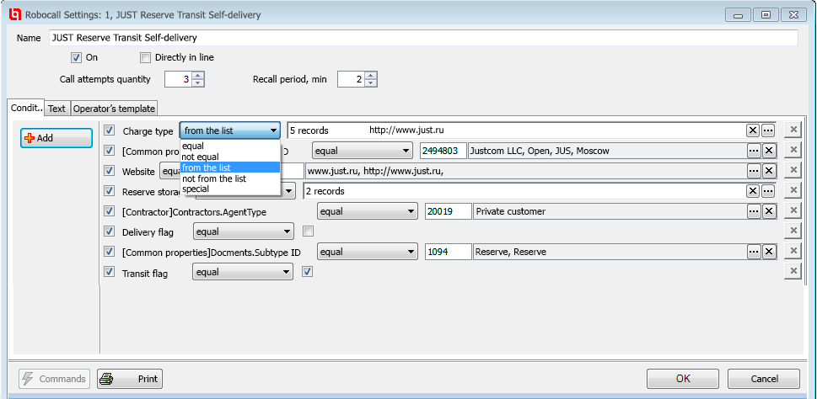Switch to the Text tab
817x399 pixels.
[56, 109]
